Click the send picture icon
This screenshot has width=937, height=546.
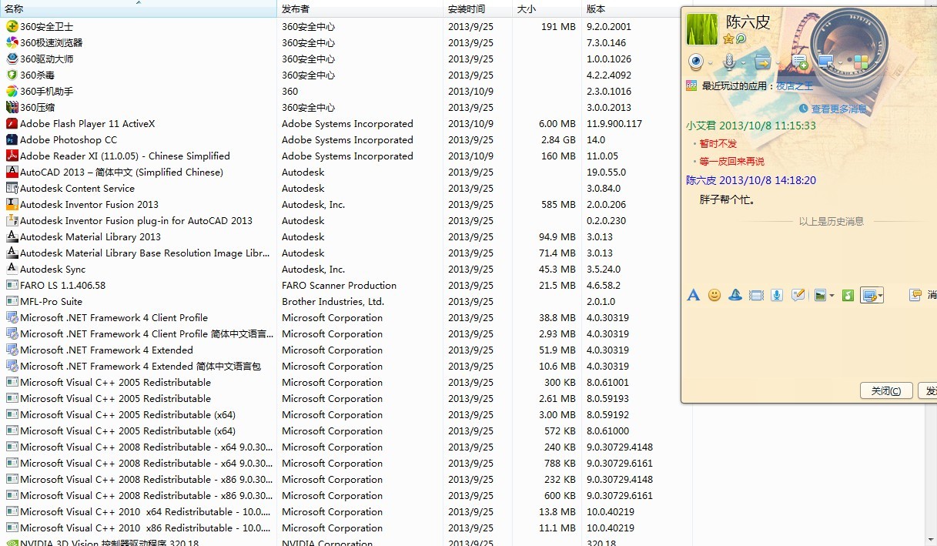821,295
